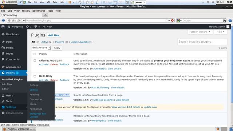Select Discussion in Settings submenu
The width and height of the screenshot is (233, 131).
tap(36, 99)
